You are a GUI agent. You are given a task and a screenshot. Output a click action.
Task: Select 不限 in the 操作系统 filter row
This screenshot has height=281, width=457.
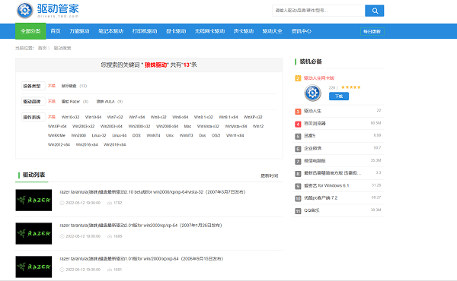52,117
